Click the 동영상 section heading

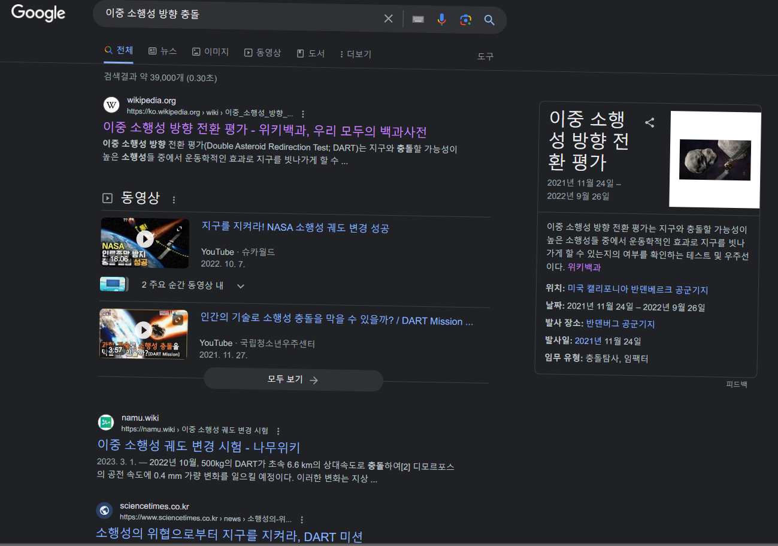pyautogui.click(x=140, y=198)
